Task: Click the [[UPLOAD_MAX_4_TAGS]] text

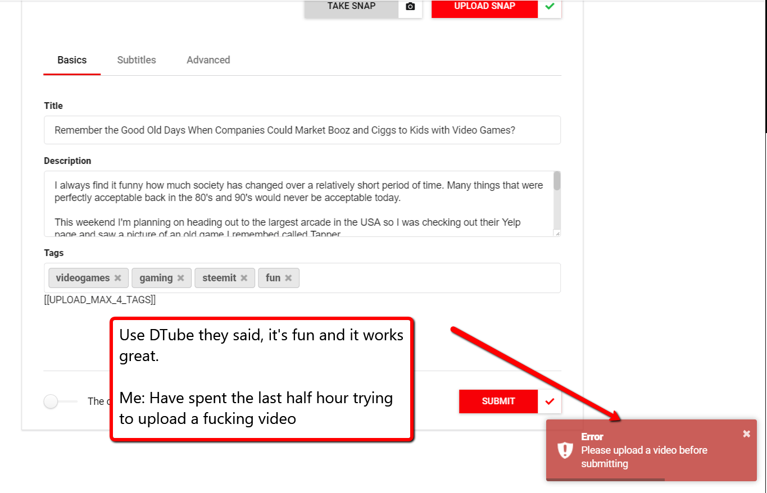Action: 100,300
